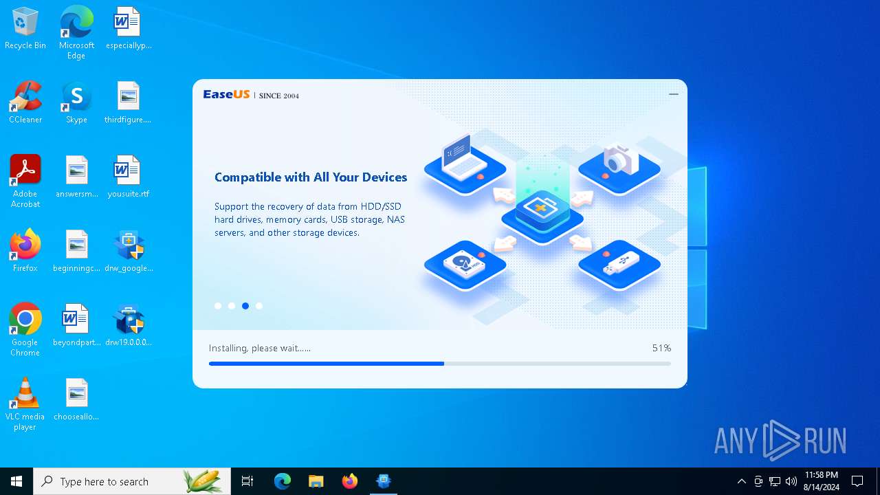The image size is (880, 495).
Task: Open File Explorer from the taskbar
Action: click(x=316, y=481)
